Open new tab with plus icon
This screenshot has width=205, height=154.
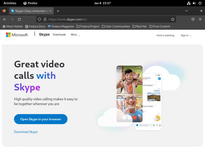[x=58, y=11]
